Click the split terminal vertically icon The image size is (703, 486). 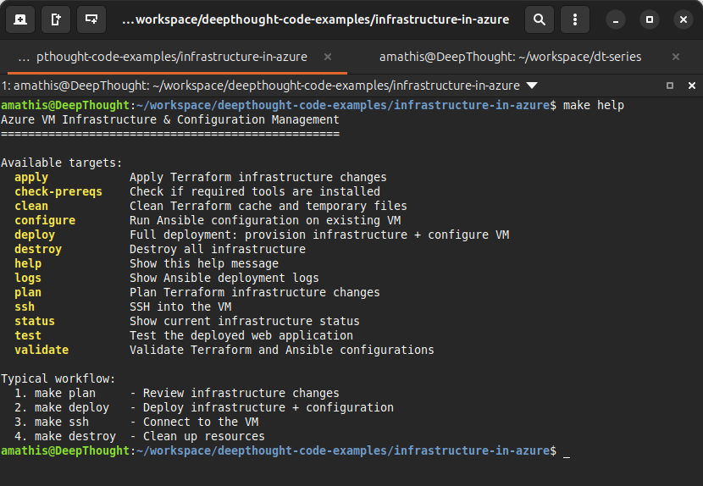56,19
